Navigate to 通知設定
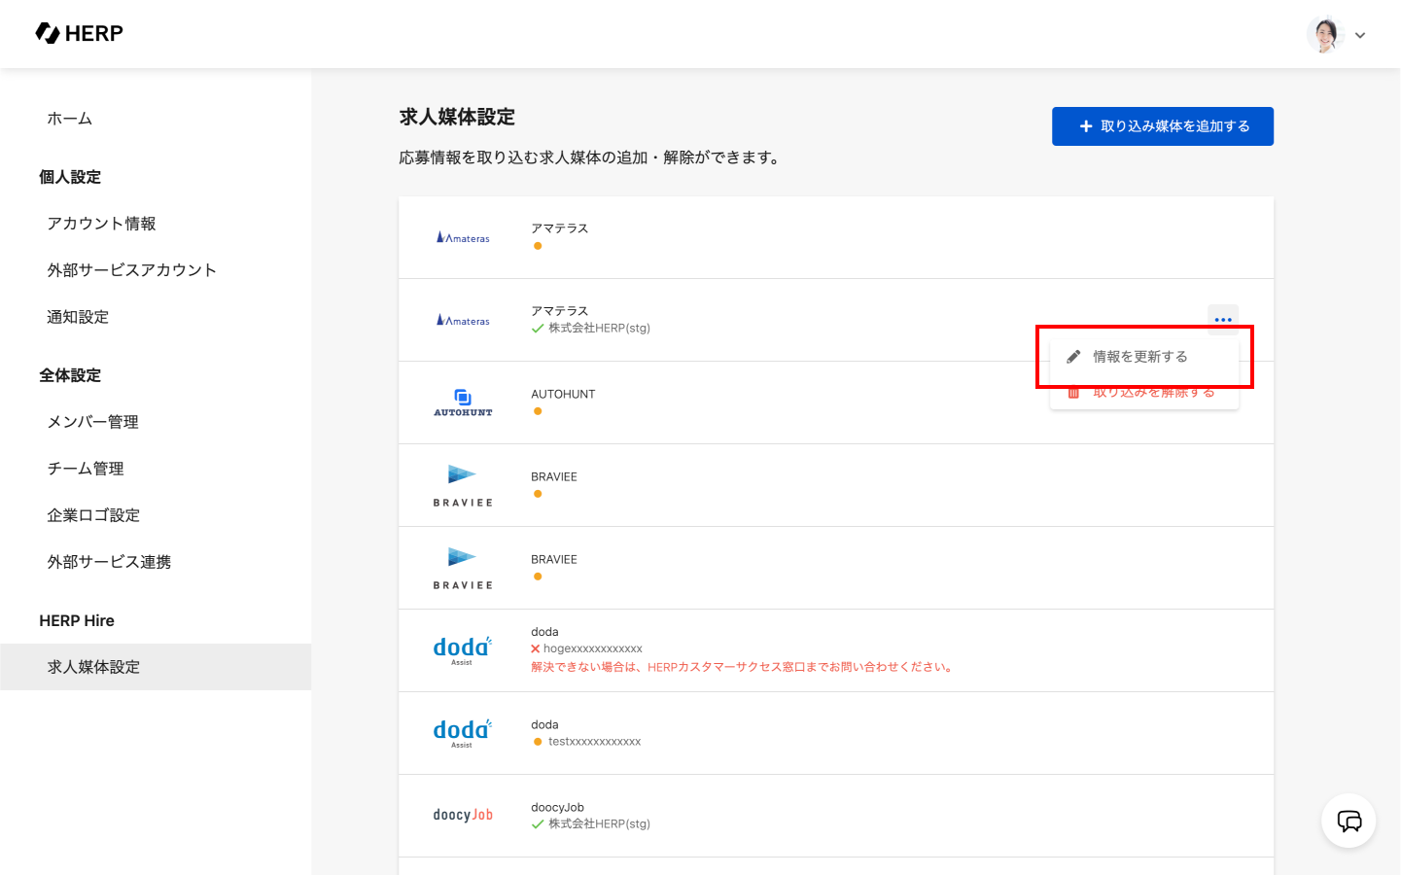This screenshot has width=1401, height=875. tap(78, 317)
